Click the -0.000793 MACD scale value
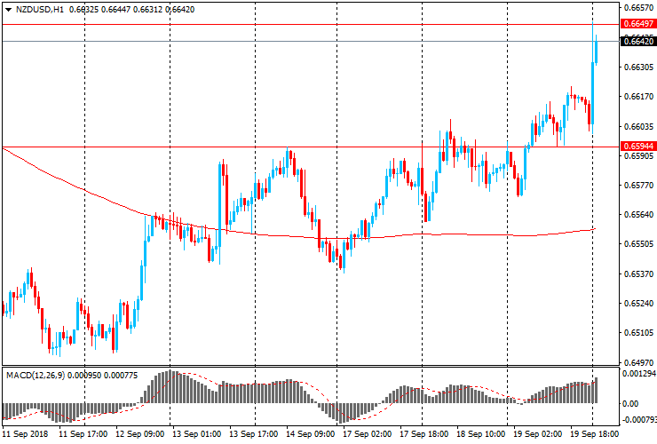657x444 pixels. (639, 420)
